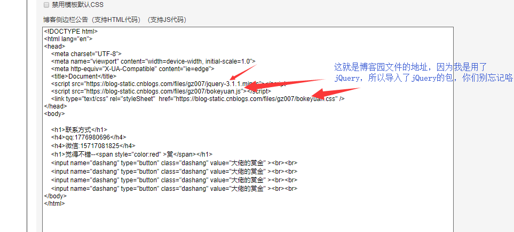The image size is (514, 232).
Task: Click the meta charset="UTF-8" line
Action: point(86,53)
